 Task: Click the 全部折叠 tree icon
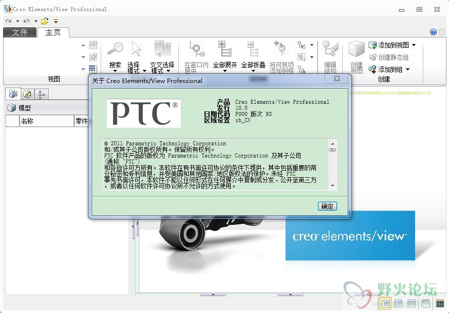[x=253, y=49]
